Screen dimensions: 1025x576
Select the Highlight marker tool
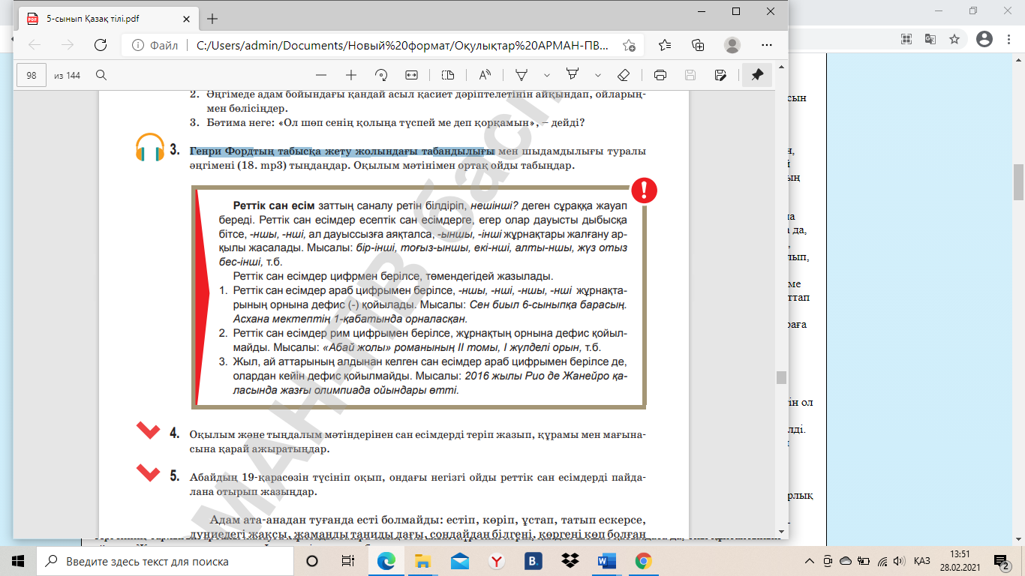click(x=573, y=75)
